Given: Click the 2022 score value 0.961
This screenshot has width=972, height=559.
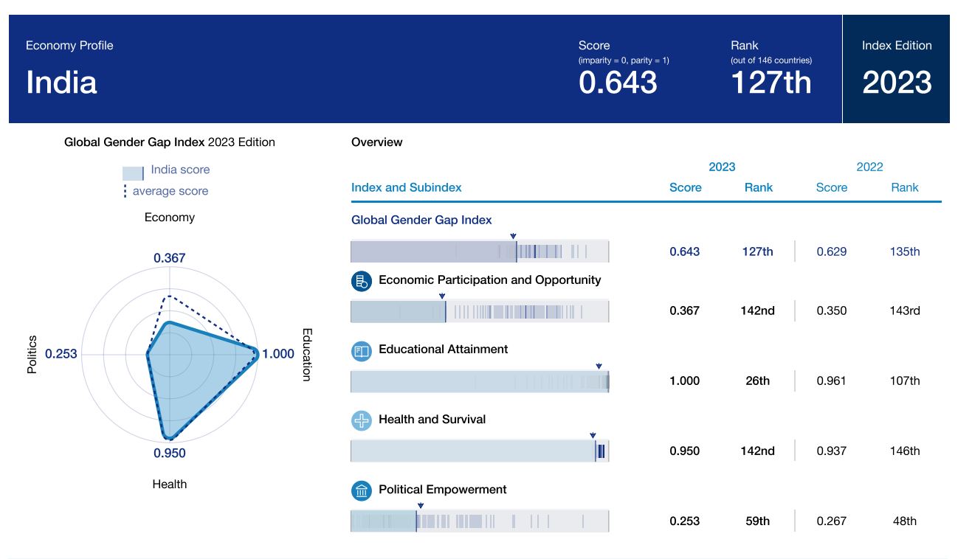Looking at the screenshot, I should pos(832,381).
